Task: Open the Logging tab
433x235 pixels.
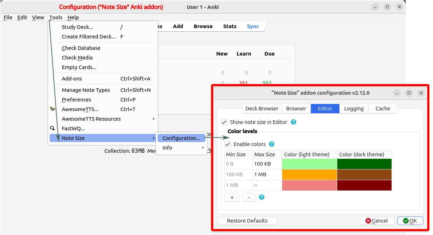Action: coord(354,109)
